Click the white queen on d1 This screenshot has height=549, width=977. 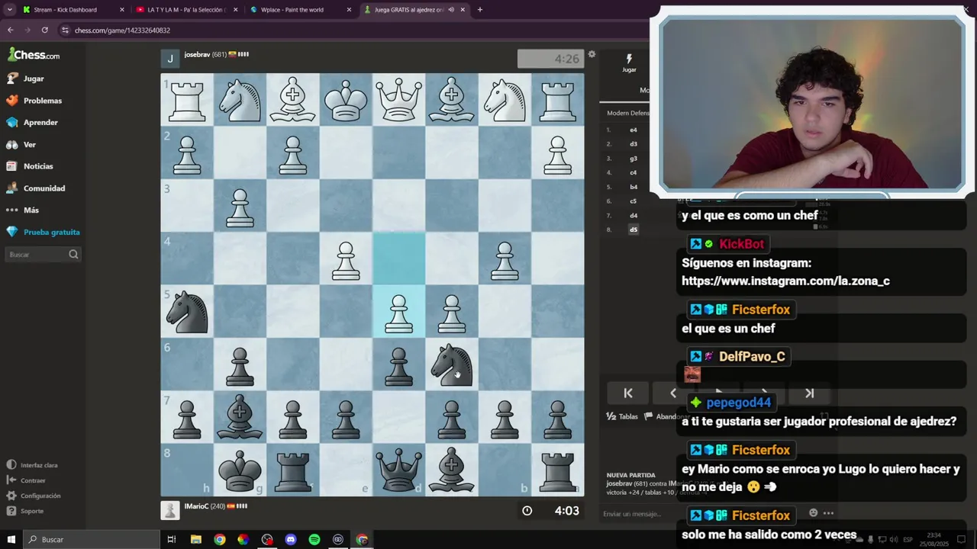398,100
